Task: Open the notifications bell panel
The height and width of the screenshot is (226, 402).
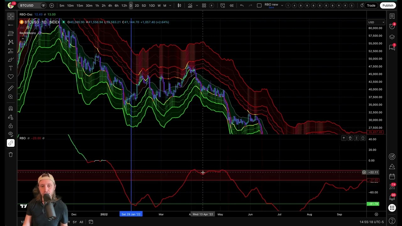Action: (392, 197)
